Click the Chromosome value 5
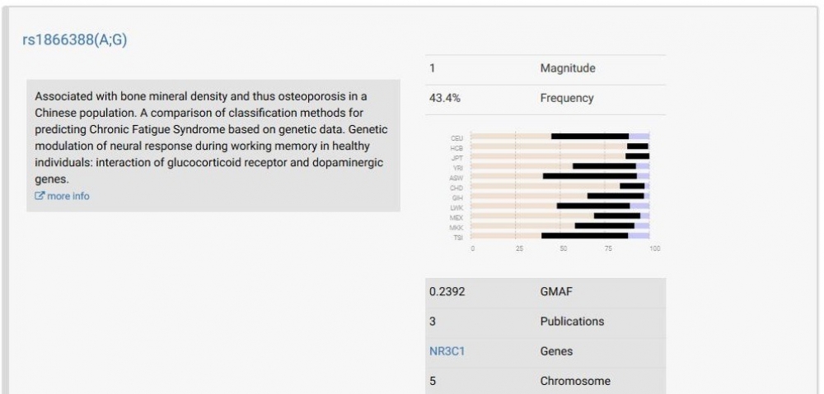Screen dimensions: 824x394 [433, 381]
